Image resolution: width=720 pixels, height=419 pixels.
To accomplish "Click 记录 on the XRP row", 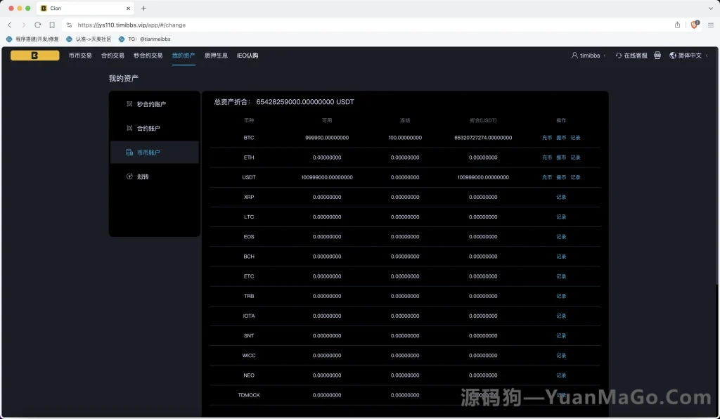I will [561, 197].
